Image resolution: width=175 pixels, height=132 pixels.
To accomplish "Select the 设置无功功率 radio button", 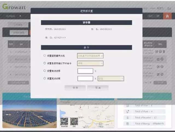I will pyautogui.click(x=45, y=78).
